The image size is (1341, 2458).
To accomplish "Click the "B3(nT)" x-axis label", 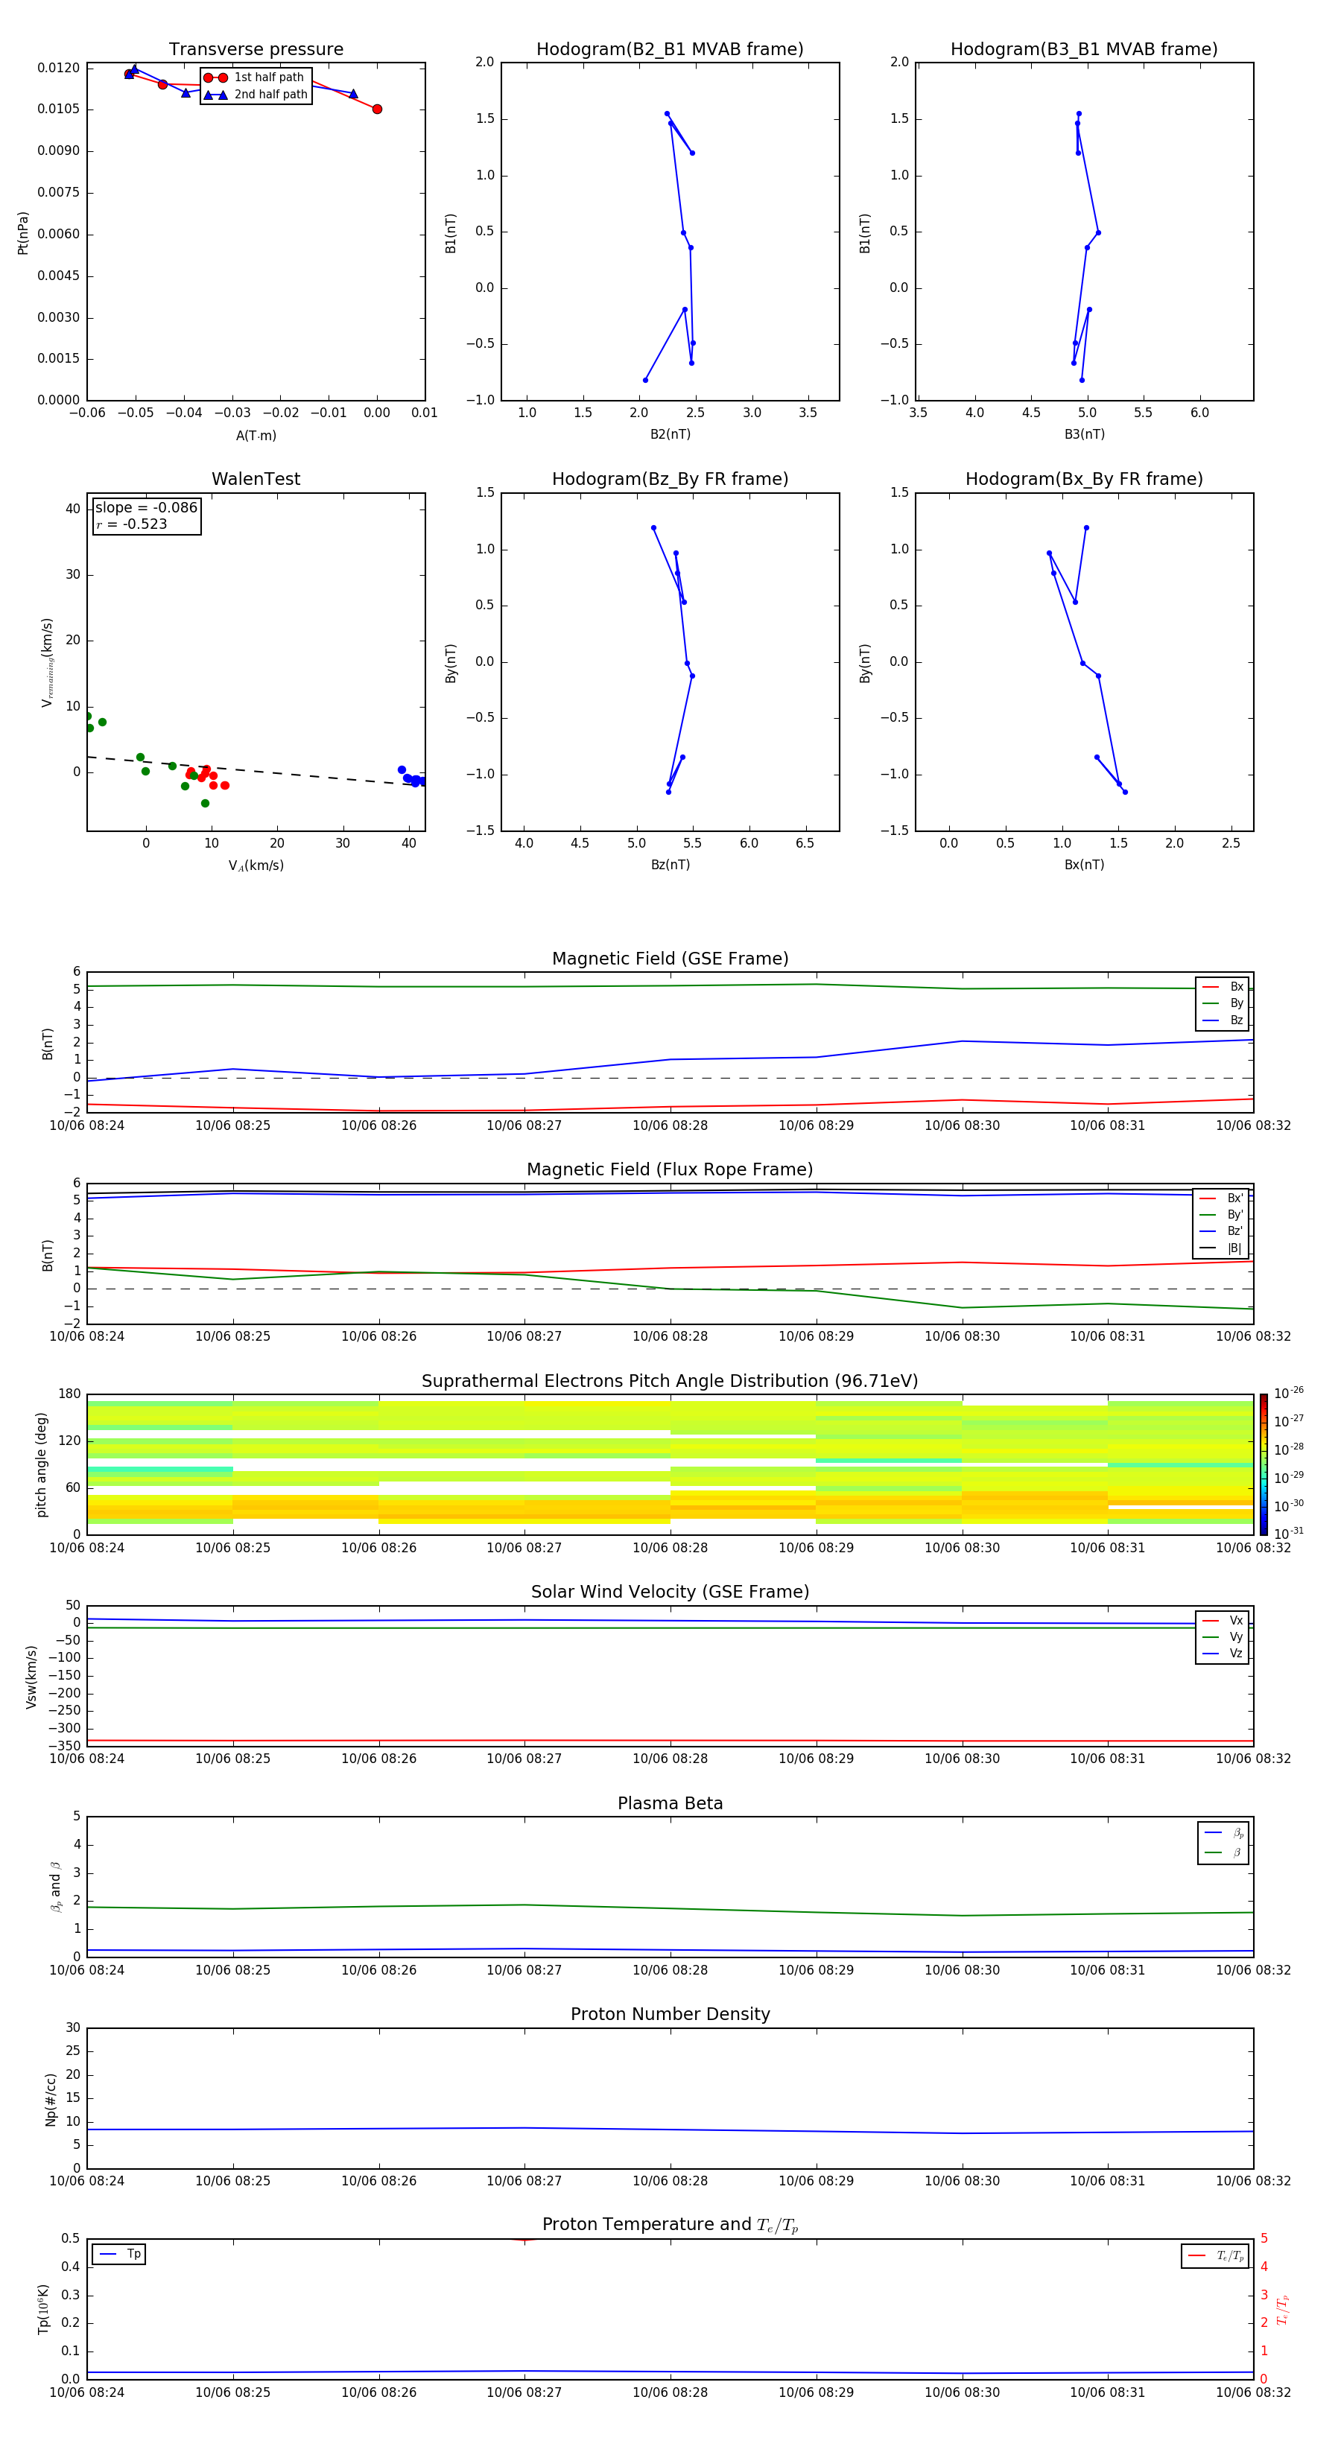I will pyautogui.click(x=1084, y=434).
